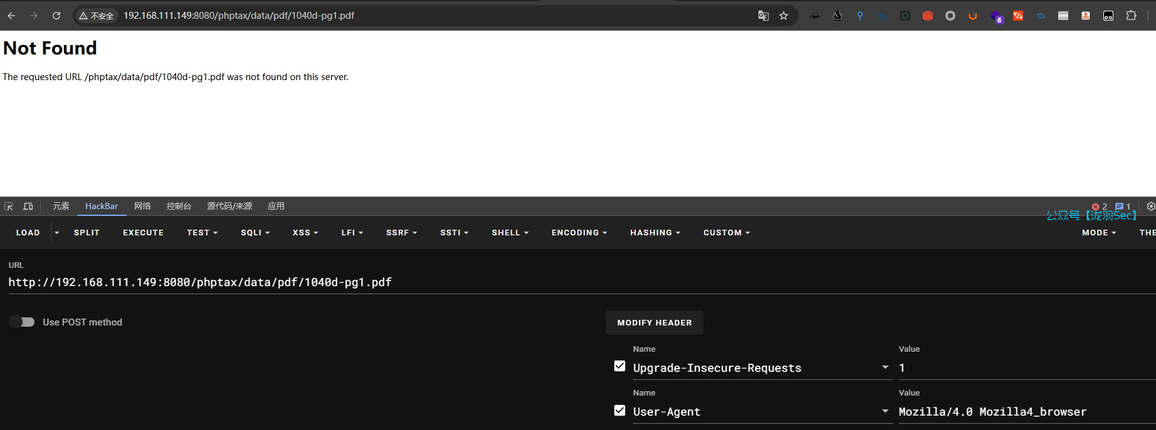Open the ENCODING dropdown menu

click(579, 233)
